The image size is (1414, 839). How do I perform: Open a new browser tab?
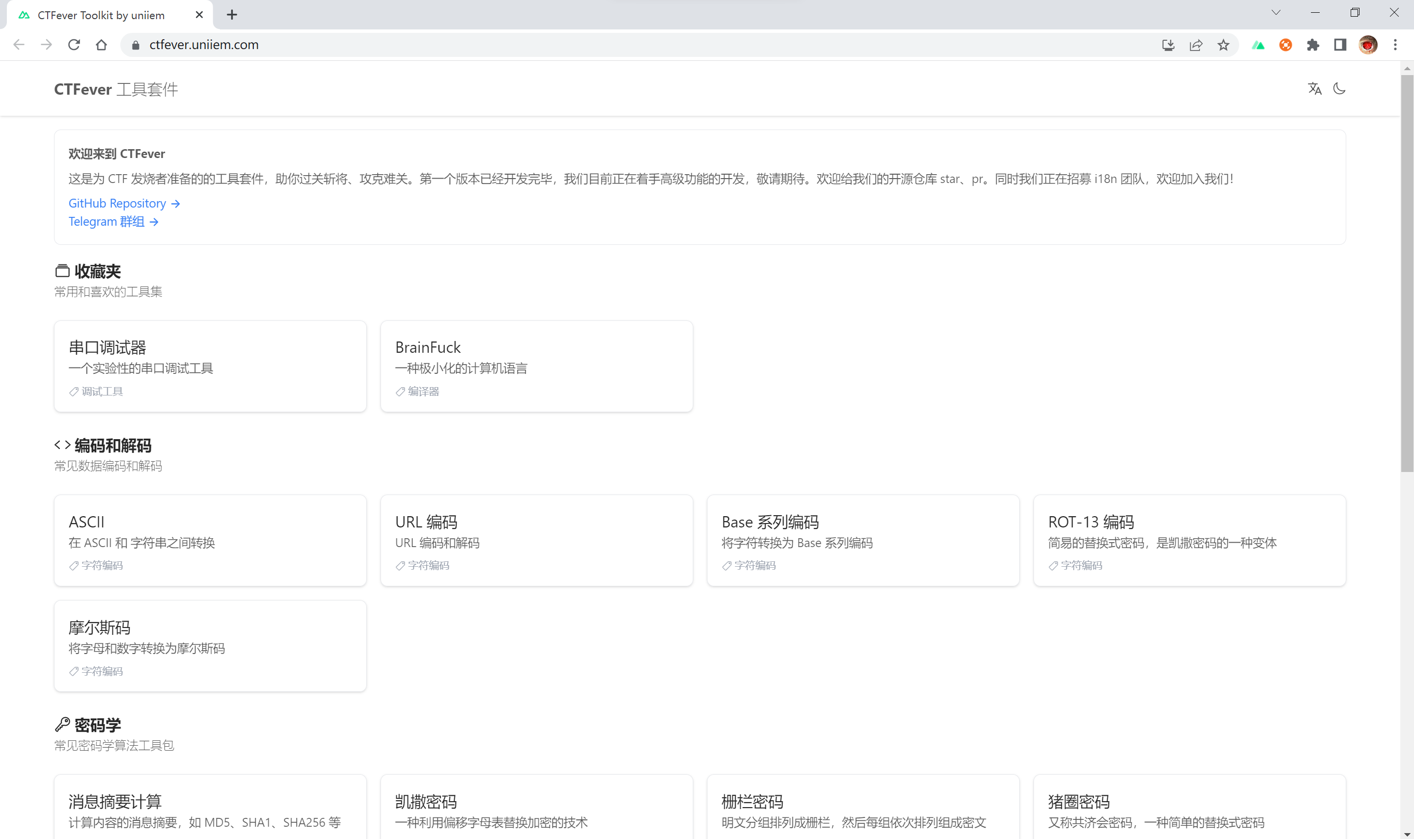coord(232,15)
